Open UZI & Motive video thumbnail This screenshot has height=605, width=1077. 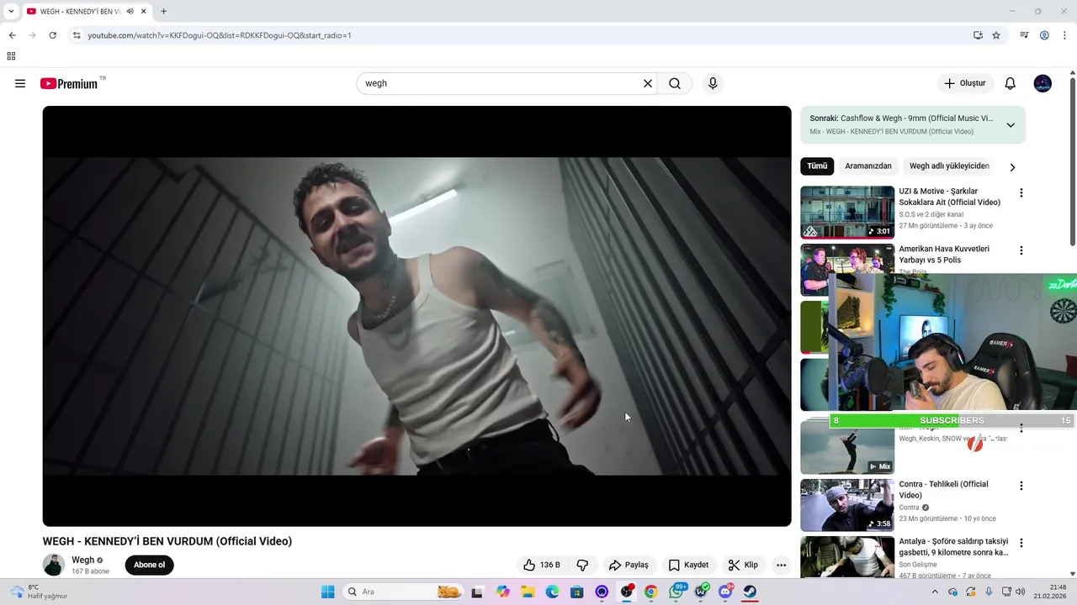coord(847,213)
